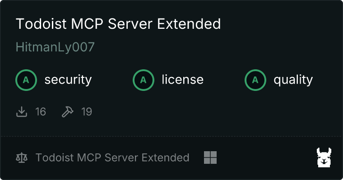Screen dimensions: 343x180
Task: Click the Windows platform icon
Action: 210,157
